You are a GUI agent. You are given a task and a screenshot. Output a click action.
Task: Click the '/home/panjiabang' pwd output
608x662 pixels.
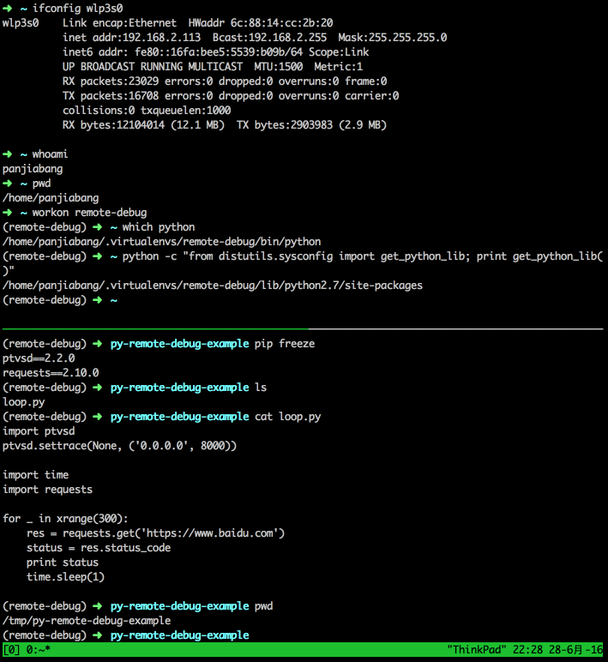51,198
